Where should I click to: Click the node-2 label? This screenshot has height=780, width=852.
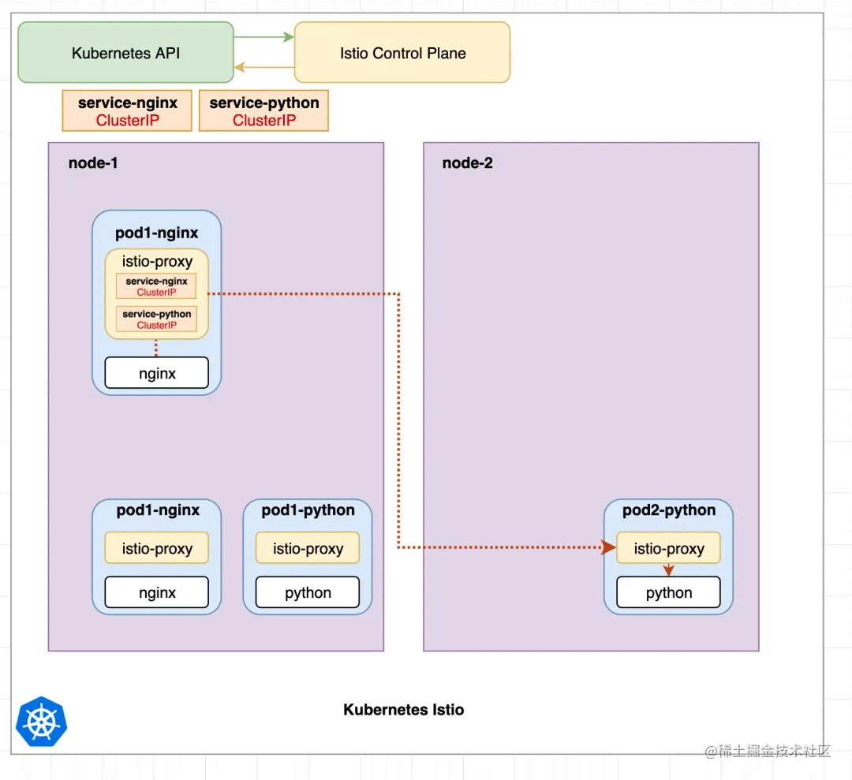(467, 163)
